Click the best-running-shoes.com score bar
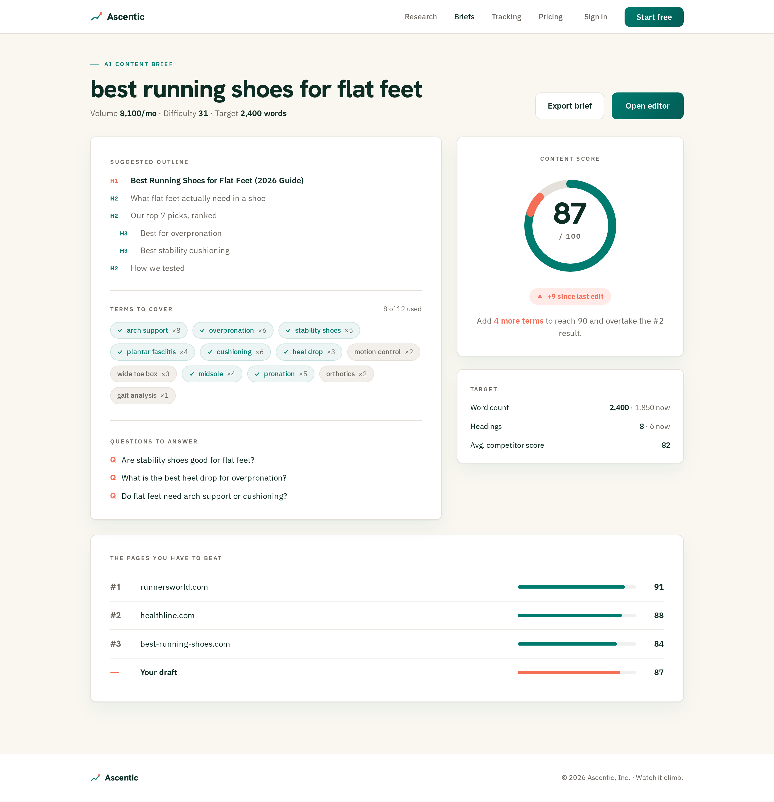This screenshot has width=774, height=802. [x=576, y=644]
